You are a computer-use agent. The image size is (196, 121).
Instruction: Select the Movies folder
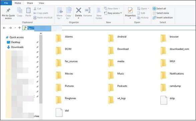tap(64, 75)
